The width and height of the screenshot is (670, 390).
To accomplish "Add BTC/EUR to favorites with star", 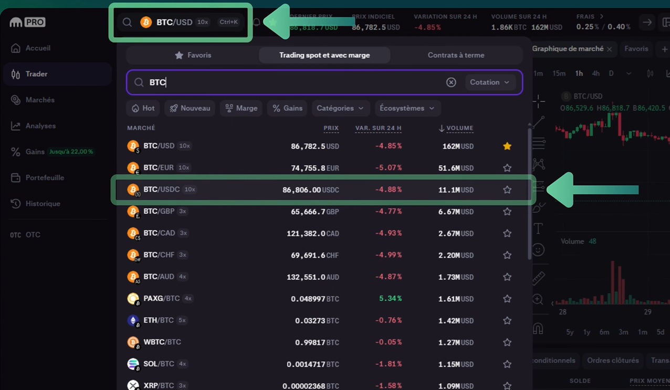I will tap(507, 168).
